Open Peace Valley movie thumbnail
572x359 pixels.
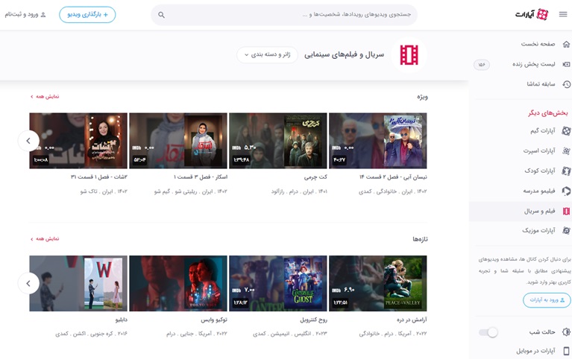tap(378, 284)
